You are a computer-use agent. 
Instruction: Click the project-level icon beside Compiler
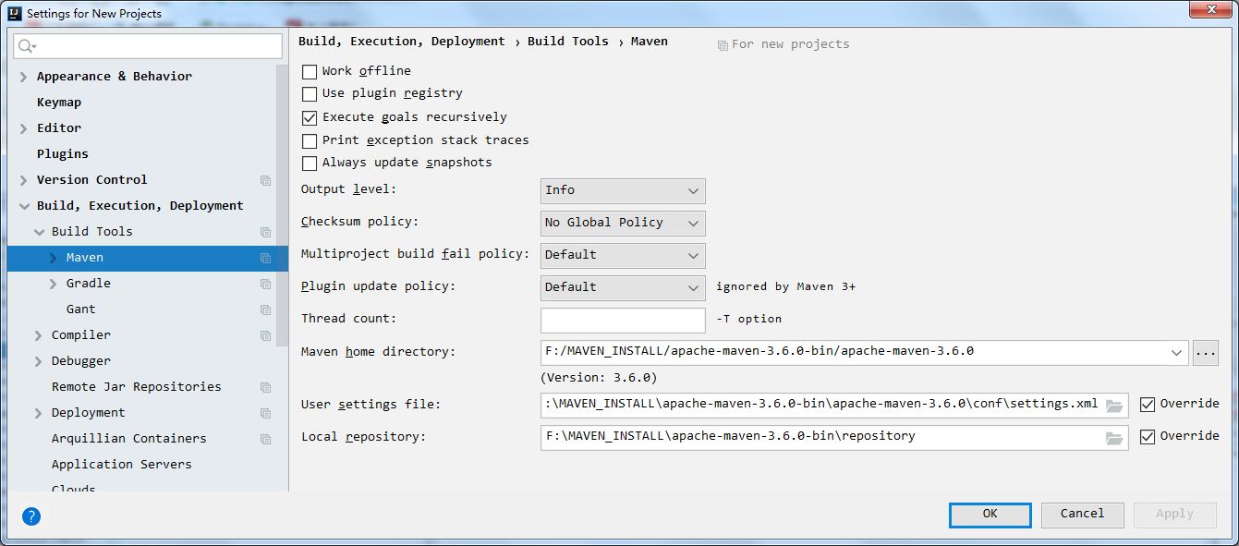(266, 335)
